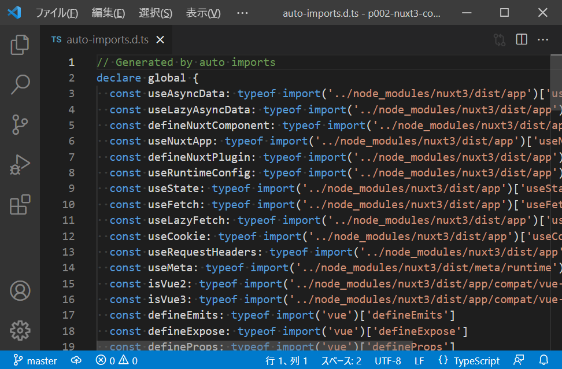
Task: Click the VS Code logo icon
Action: 14,13
